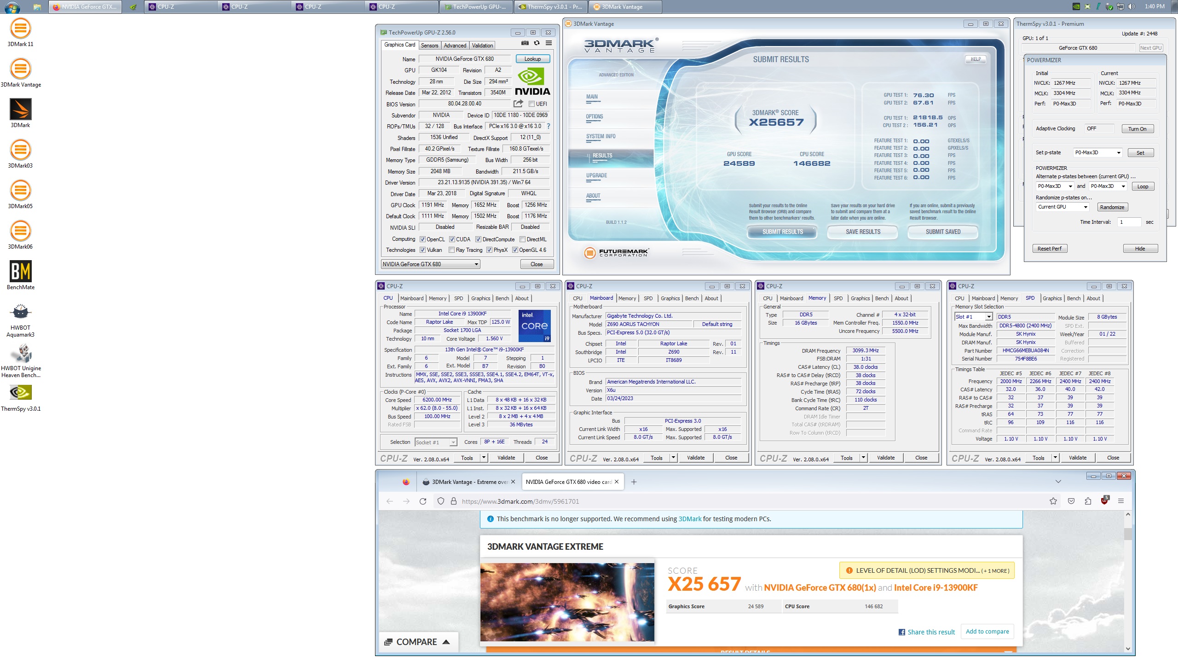This screenshot has width=1178, height=663.
Task: Click SUBMIT RESULTS in 3DMark Vantage
Action: pos(782,232)
